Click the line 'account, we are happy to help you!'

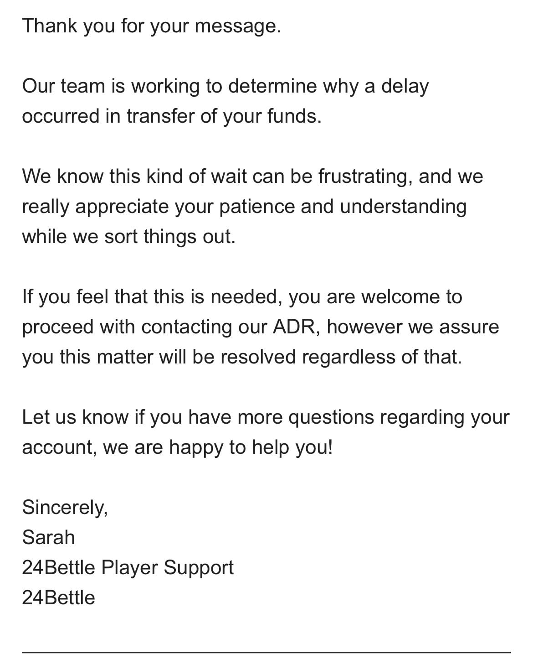178,447
